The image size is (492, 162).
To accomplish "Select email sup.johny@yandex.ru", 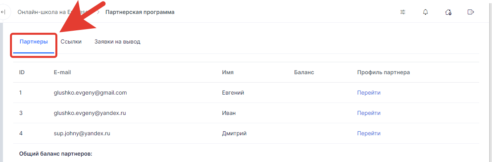I will pyautogui.click(x=82, y=133).
